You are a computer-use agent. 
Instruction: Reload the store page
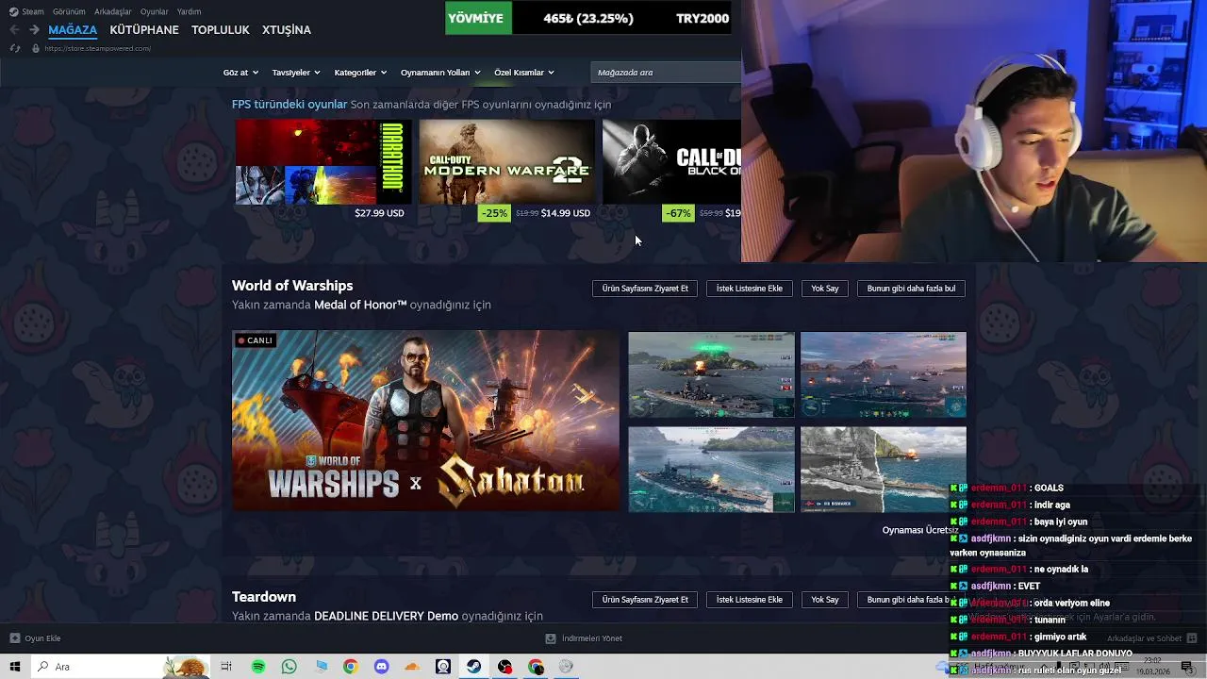(x=14, y=48)
